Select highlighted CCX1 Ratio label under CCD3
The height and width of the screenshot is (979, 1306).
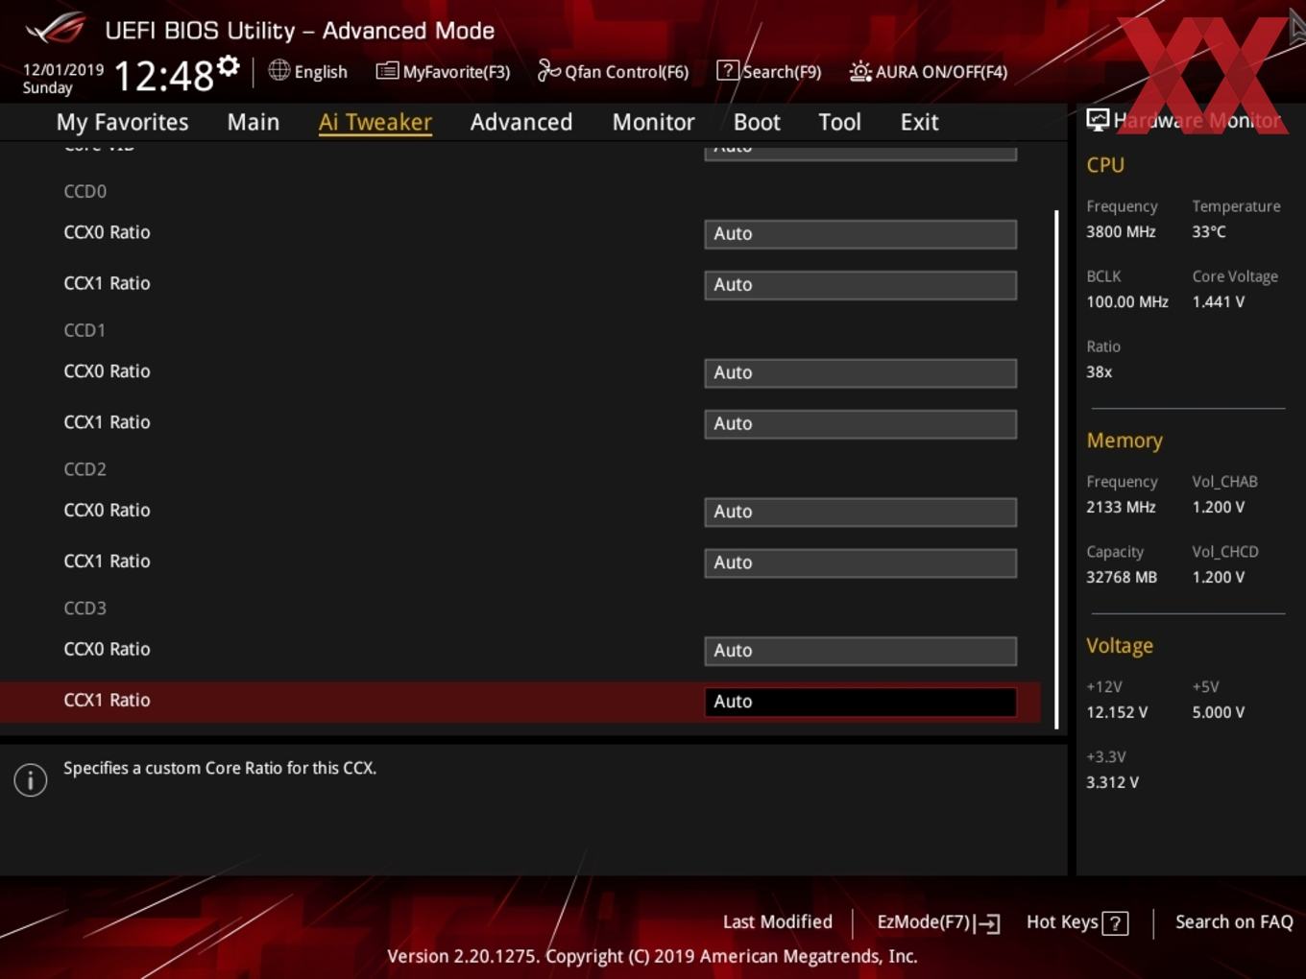click(107, 701)
